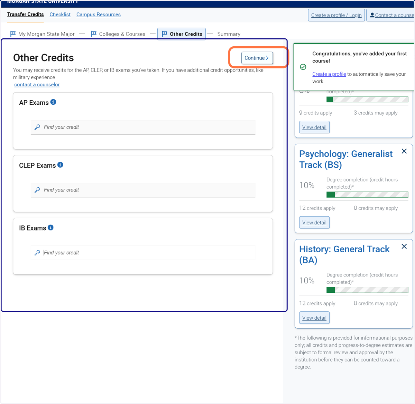Focus the CLEP Exams Find your credit field
415x404 pixels.
tap(143, 190)
